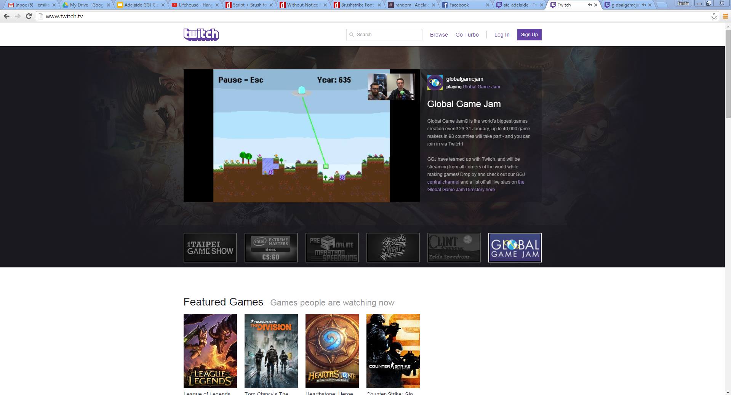
Task: Reload the page with refresh icon
Action: coord(29,16)
